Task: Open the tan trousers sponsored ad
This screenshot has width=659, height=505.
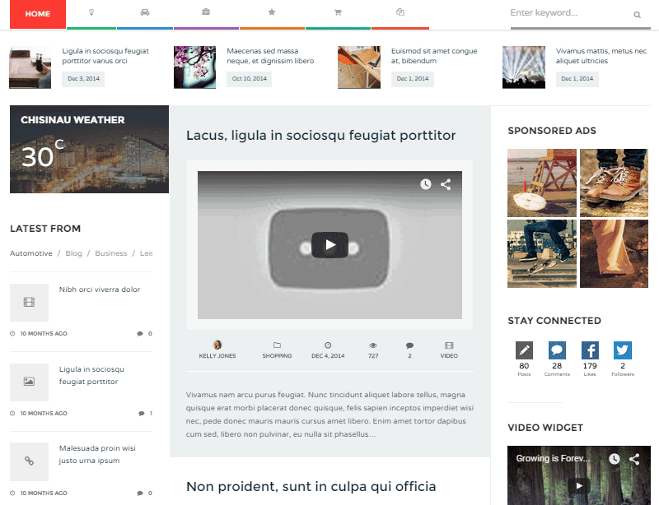Action: [614, 253]
